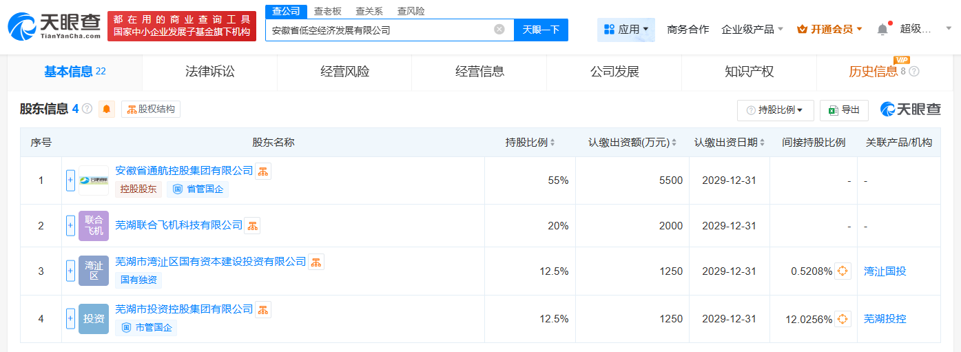This screenshot has width=961, height=352.
Task: Click the 市管国企 tag
Action: point(146,327)
